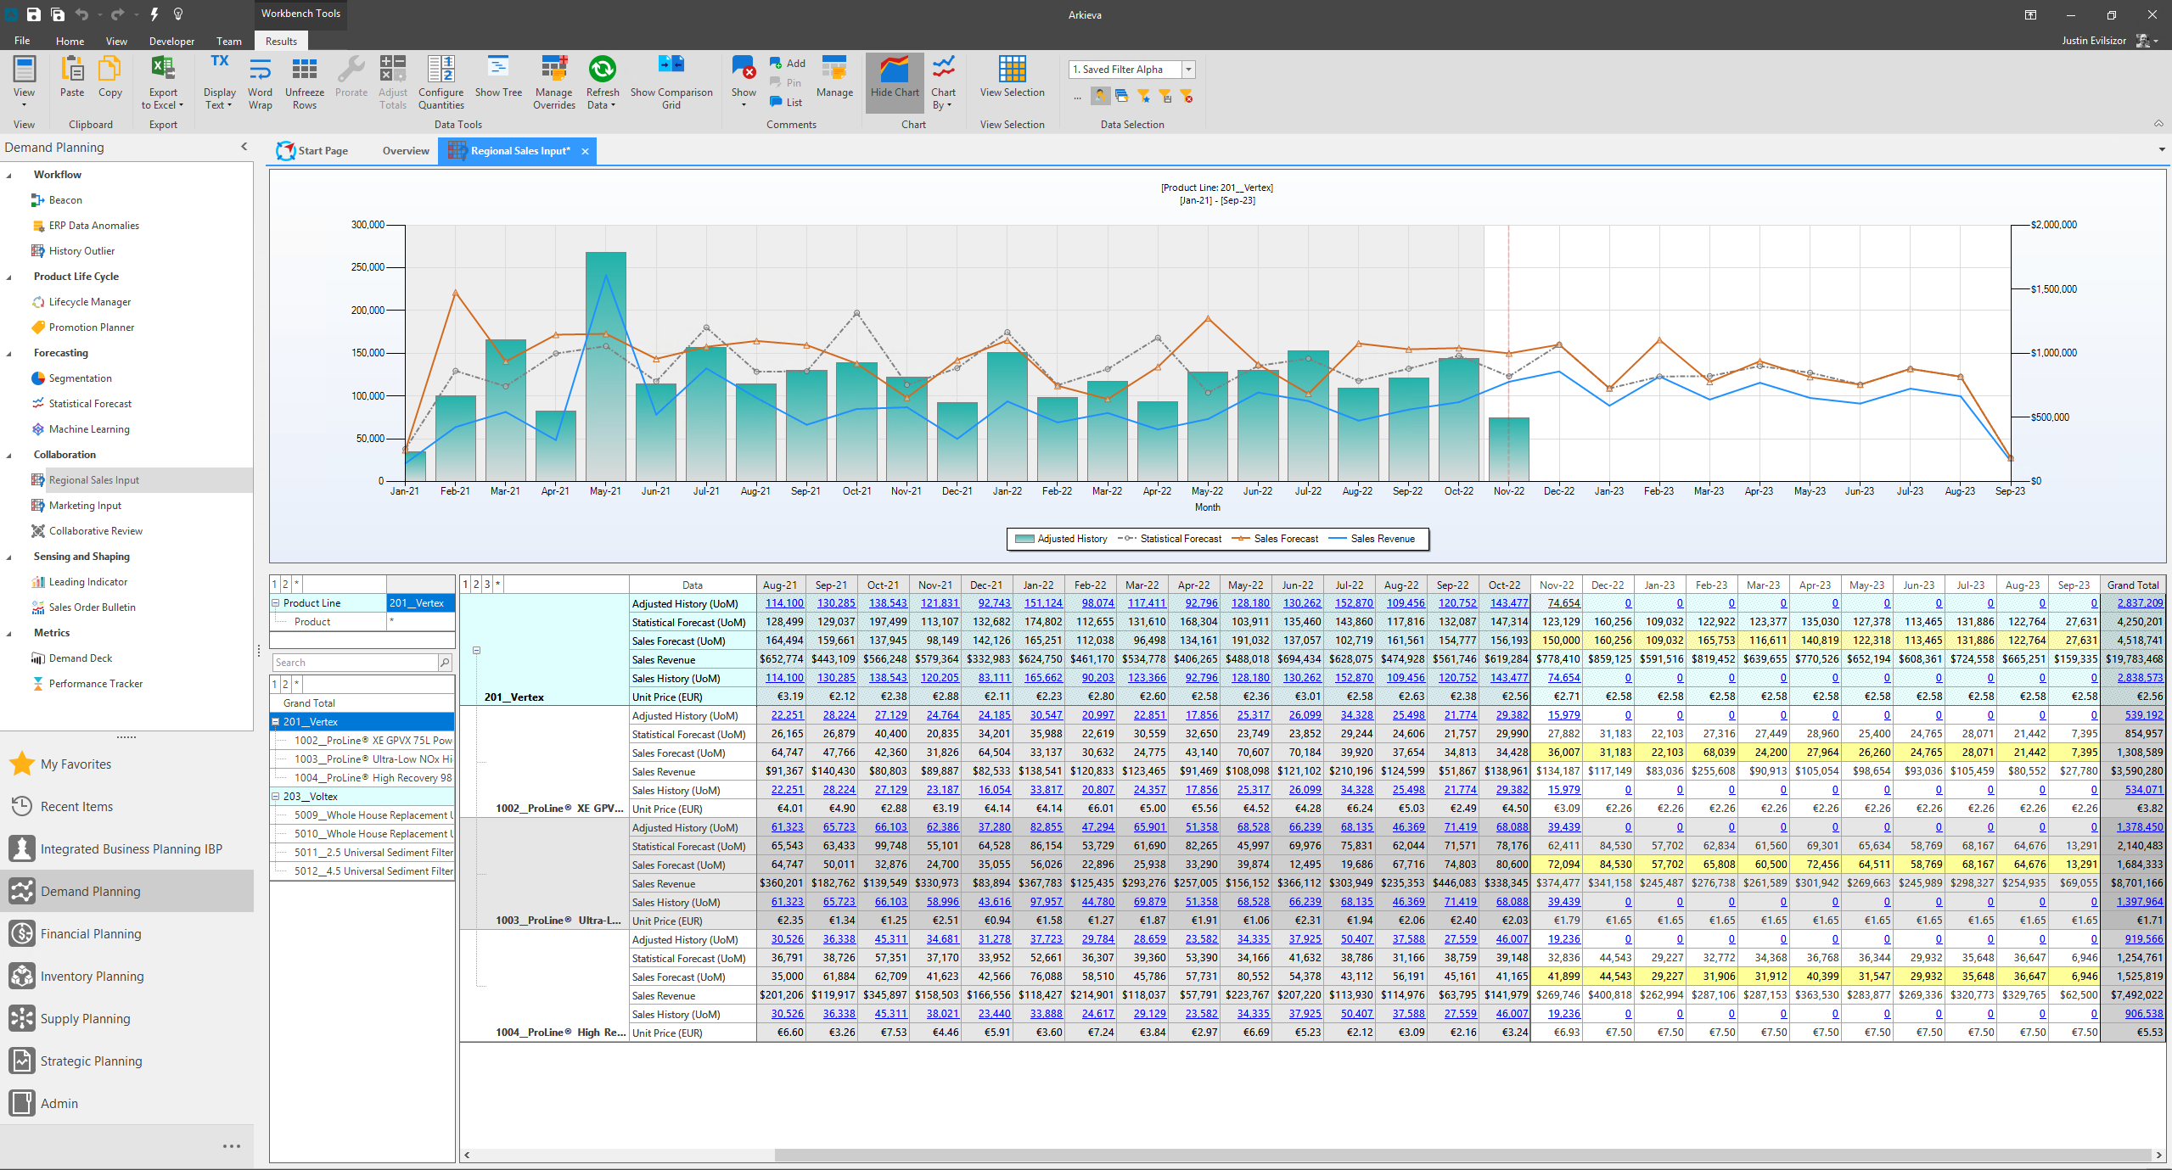The height and width of the screenshot is (1170, 2172).
Task: Open the Promotion Planner workflow item
Action: pos(91,327)
